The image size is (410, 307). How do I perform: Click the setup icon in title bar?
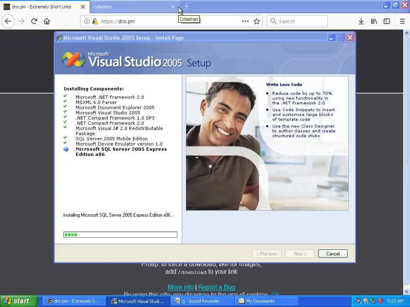(x=59, y=38)
